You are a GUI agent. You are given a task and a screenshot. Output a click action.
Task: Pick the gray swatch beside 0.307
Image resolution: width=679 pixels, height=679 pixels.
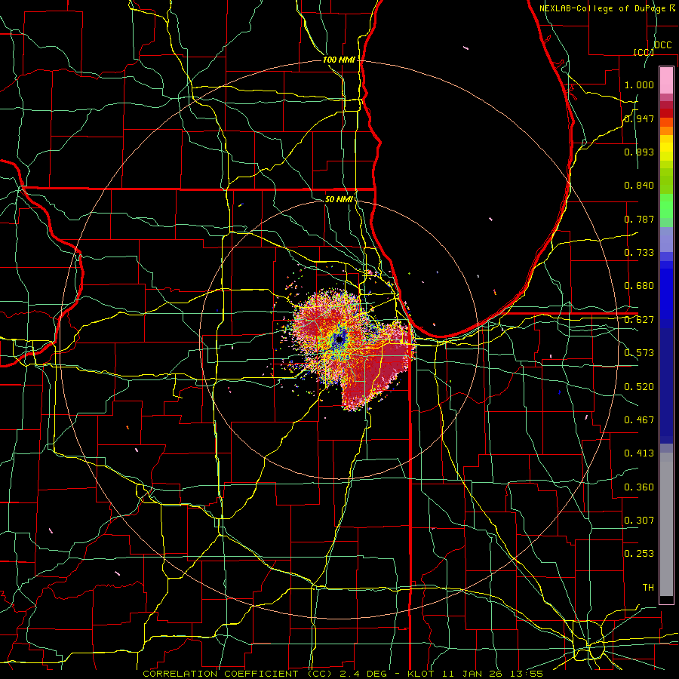pos(666,524)
